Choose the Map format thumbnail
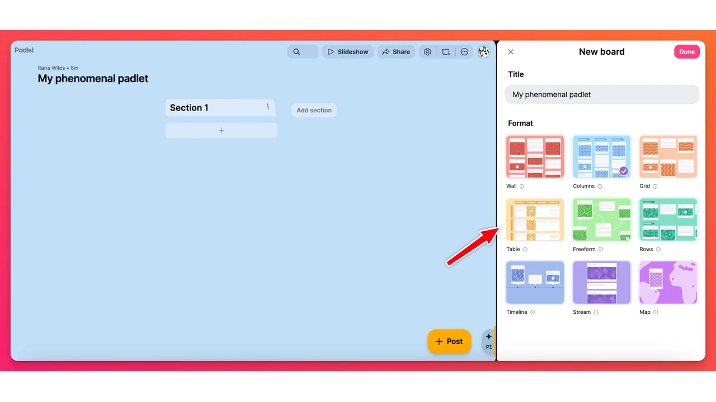The height and width of the screenshot is (402, 716). (x=668, y=283)
